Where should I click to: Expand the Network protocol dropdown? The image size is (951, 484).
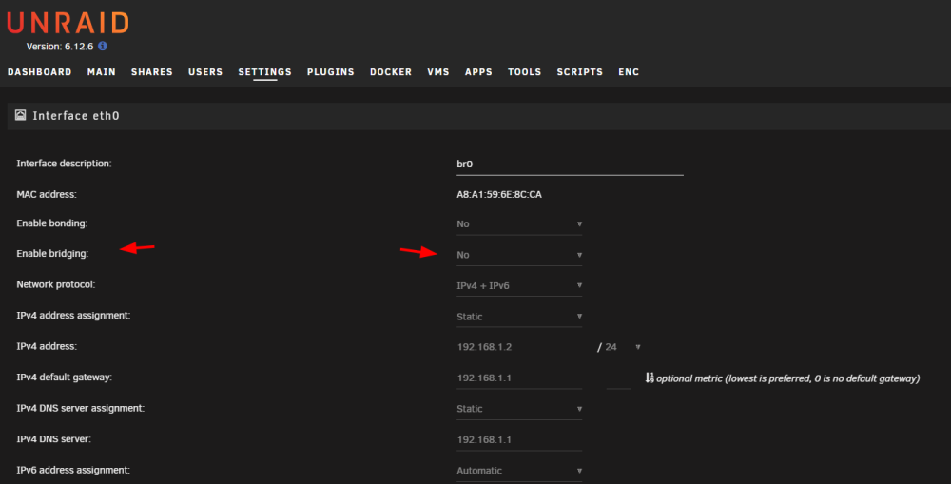(519, 285)
